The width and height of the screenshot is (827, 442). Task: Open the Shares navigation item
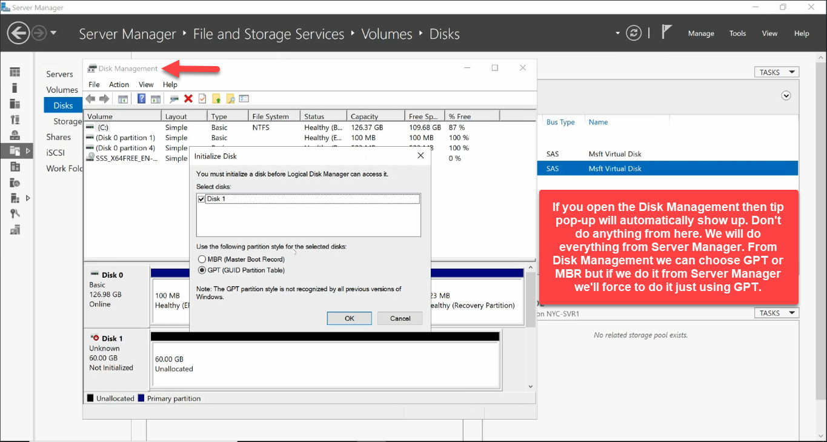(x=59, y=137)
